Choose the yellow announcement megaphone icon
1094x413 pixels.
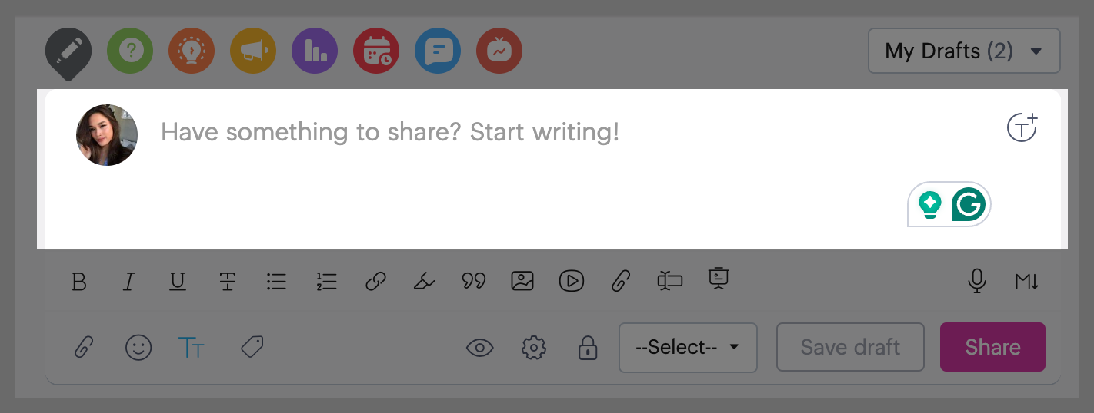[253, 51]
